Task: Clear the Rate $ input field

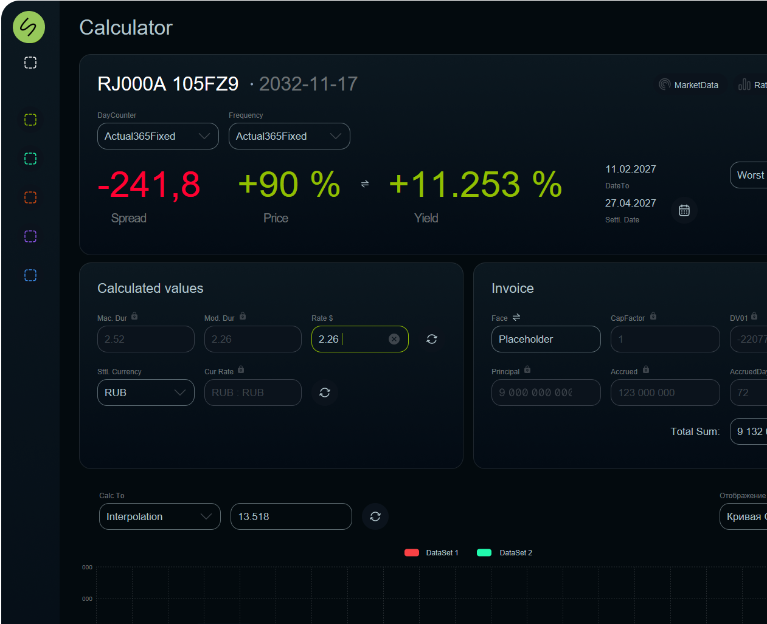Action: point(394,339)
